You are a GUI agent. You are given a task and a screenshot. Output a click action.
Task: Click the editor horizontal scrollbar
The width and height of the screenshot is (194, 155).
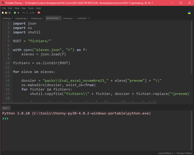(x=79, y=103)
